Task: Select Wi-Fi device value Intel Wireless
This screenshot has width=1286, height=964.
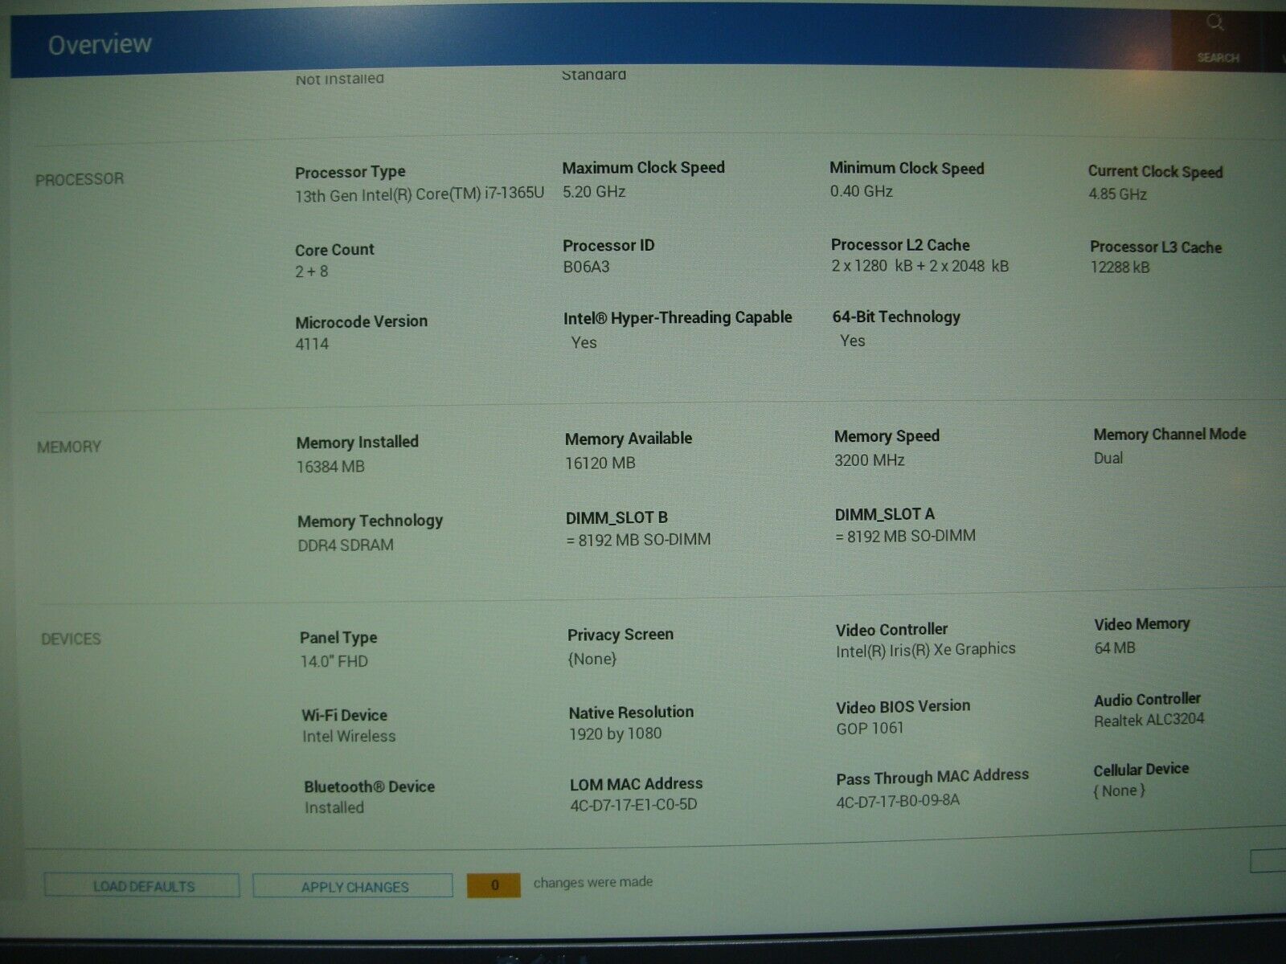Action: (x=349, y=736)
